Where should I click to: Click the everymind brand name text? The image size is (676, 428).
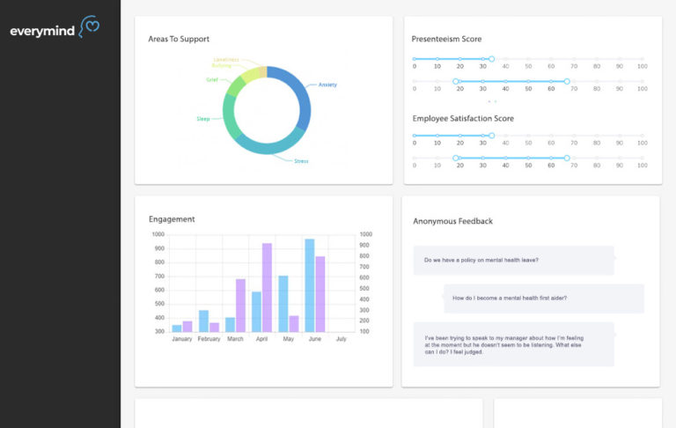point(44,31)
